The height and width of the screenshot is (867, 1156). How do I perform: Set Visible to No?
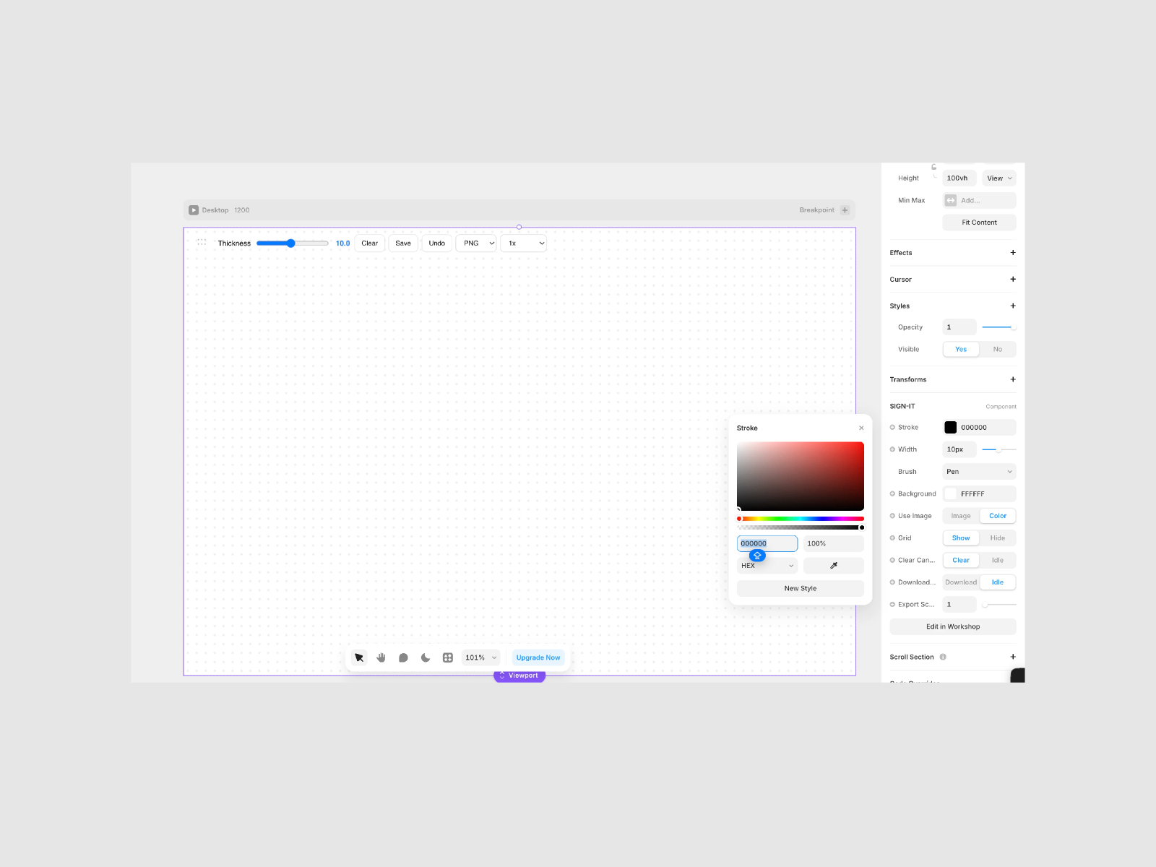(x=997, y=349)
